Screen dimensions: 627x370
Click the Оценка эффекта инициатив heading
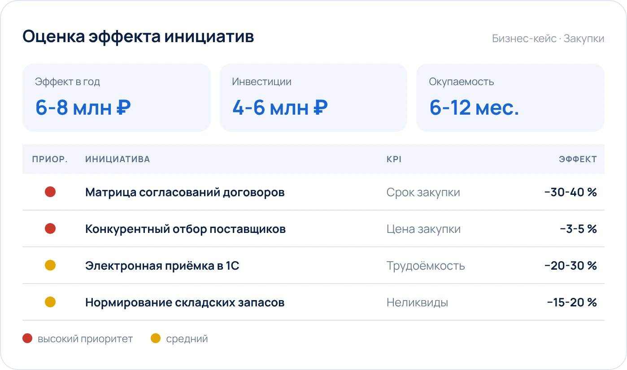click(138, 37)
